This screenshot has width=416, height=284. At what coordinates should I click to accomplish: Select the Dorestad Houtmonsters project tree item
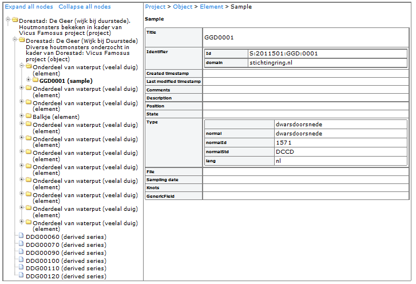[x=74, y=27]
